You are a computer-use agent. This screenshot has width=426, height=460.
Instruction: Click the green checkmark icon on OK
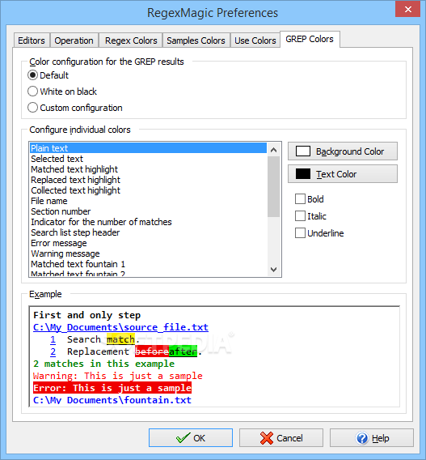click(183, 438)
